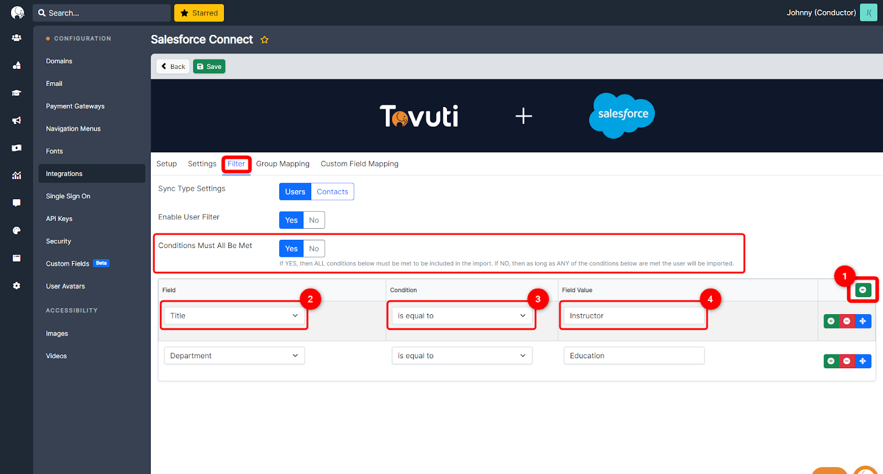Image resolution: width=883 pixels, height=474 pixels.
Task: Switch to the Group Mapping tab
Action: [283, 164]
